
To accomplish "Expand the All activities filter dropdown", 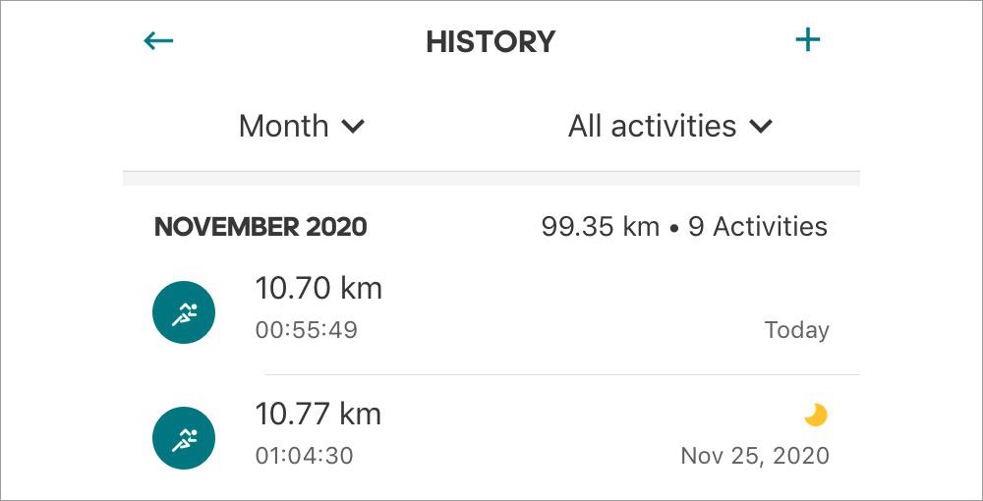I will pyautogui.click(x=670, y=126).
